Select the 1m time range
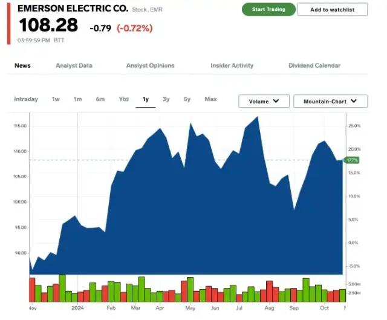Viewport: 387px width, 320px height. [77, 99]
